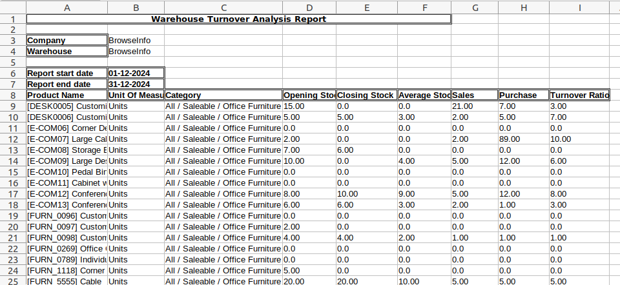The image size is (620, 285).
Task: Click the Product Name header cell
Action: pos(67,95)
